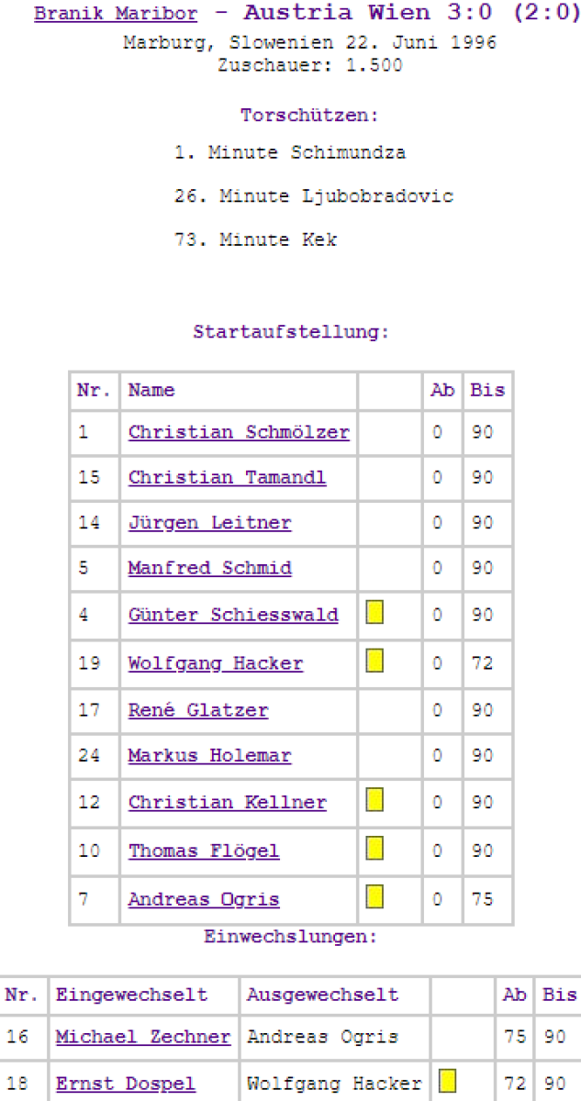This screenshot has height=1101, width=581.
Task: Select the Thomas Flögel link
Action: click(204, 851)
